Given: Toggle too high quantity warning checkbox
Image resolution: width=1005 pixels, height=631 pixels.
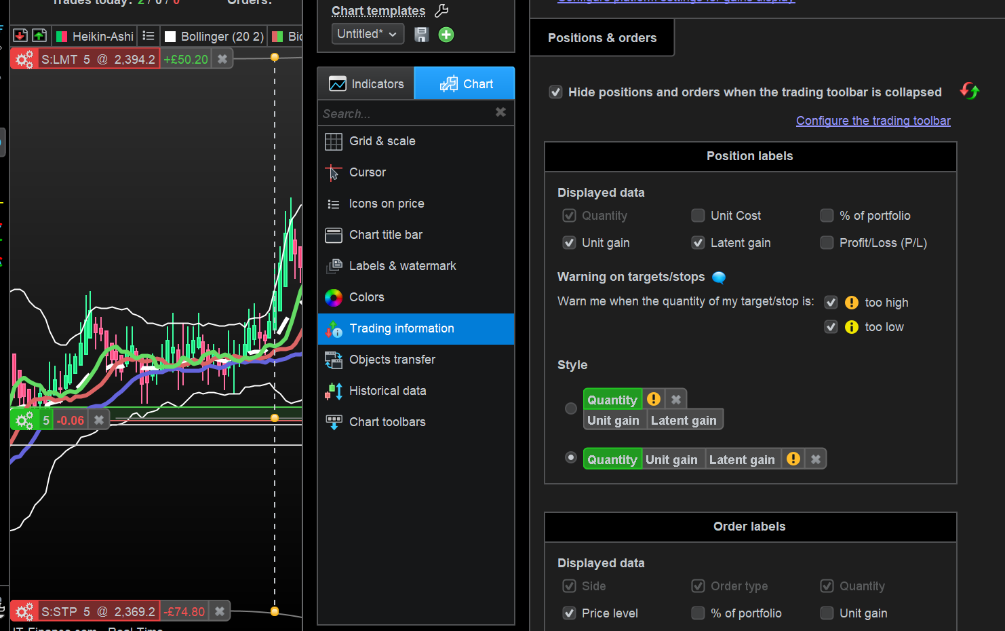Looking at the screenshot, I should click(x=831, y=303).
